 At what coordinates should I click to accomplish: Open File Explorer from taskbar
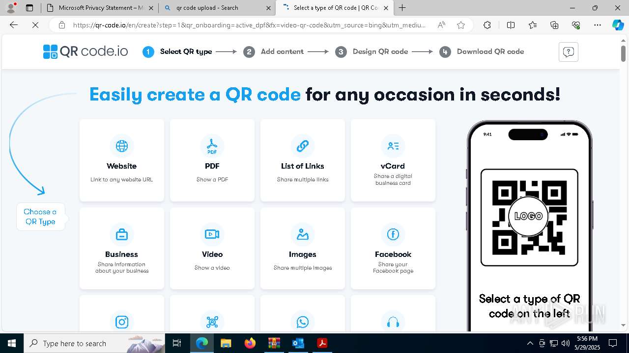pyautogui.click(x=226, y=343)
